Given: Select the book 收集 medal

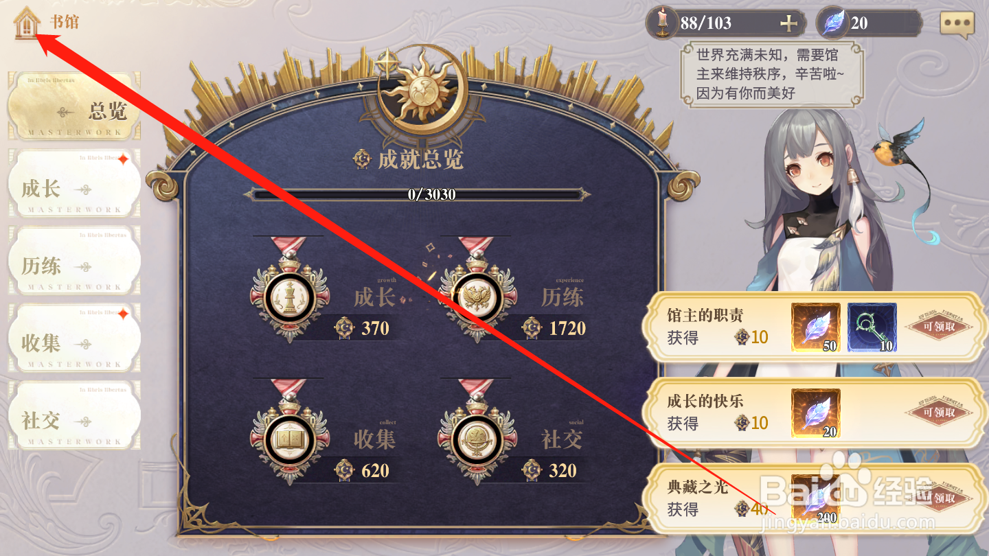Looking at the screenshot, I should click(x=289, y=432).
